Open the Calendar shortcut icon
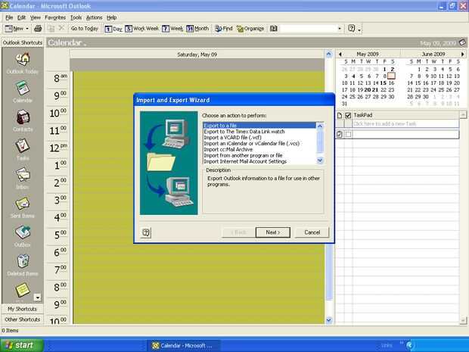469x352 pixels. 23,88
